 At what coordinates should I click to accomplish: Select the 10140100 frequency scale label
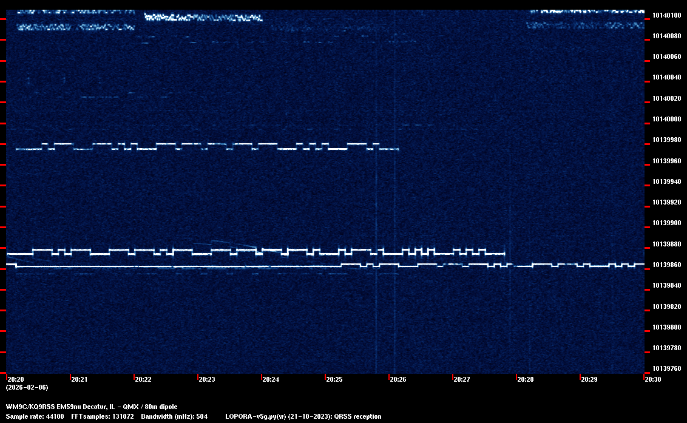point(666,15)
